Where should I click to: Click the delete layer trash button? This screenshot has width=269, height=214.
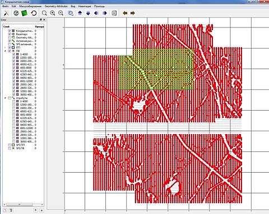[x=11, y=210]
